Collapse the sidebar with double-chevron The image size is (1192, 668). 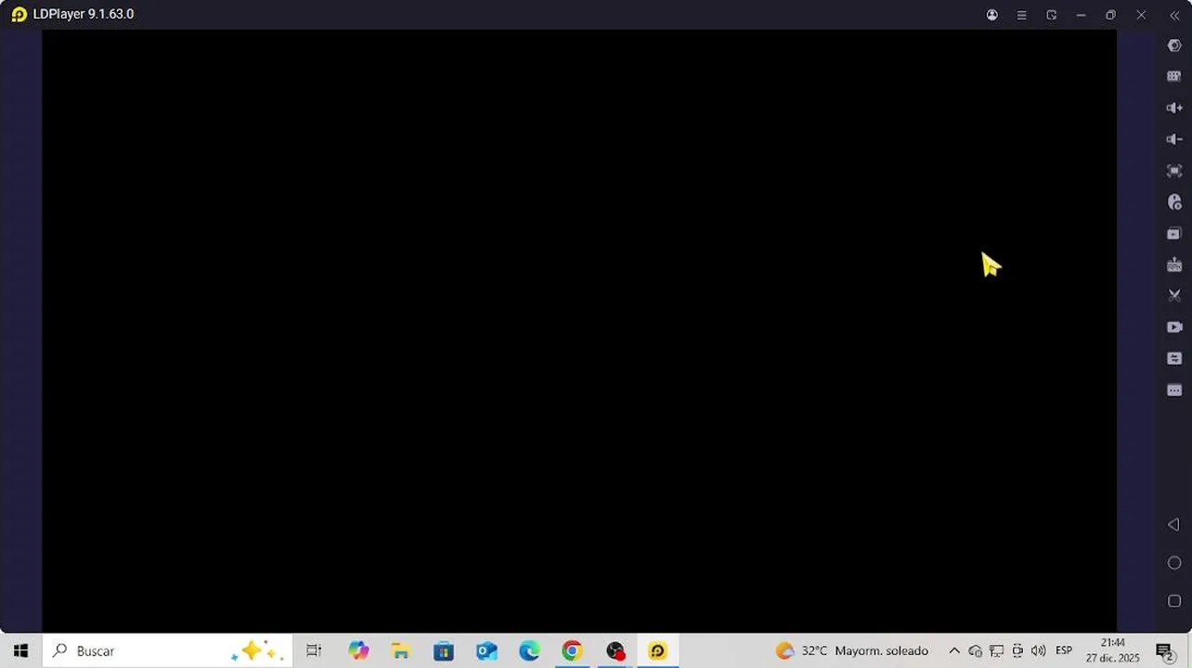point(1174,15)
